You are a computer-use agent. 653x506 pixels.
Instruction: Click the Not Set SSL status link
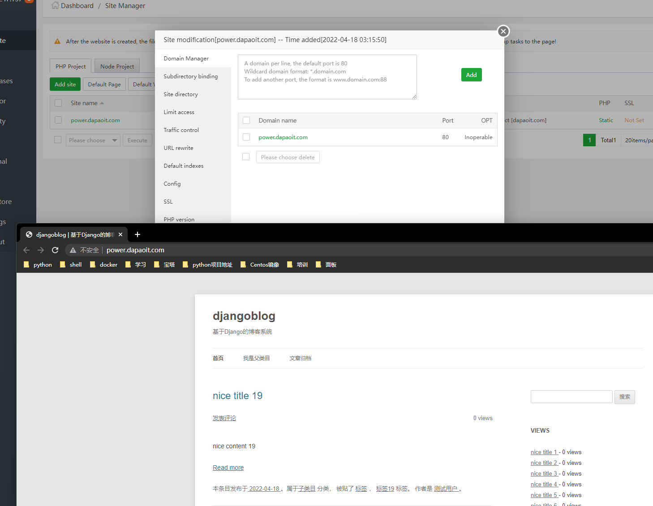tap(634, 120)
